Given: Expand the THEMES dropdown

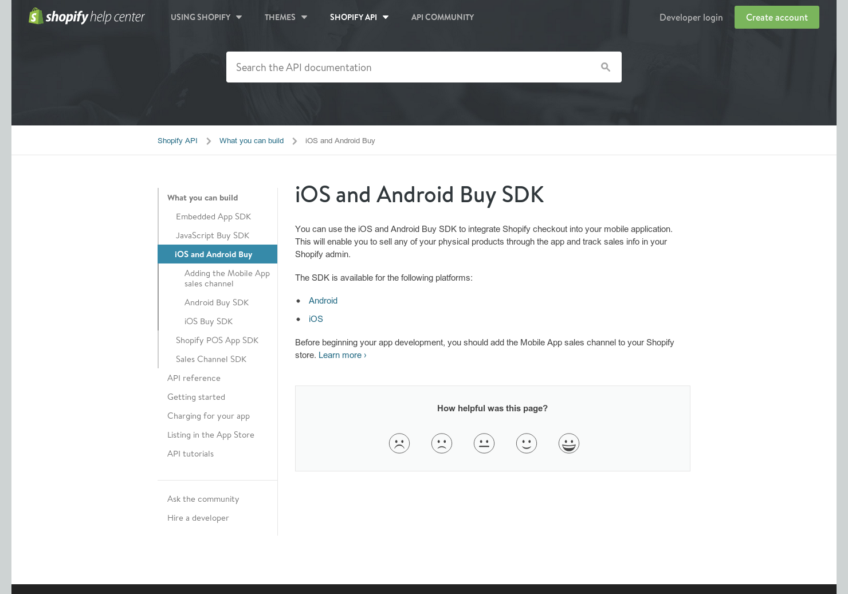Looking at the screenshot, I should 286,17.
